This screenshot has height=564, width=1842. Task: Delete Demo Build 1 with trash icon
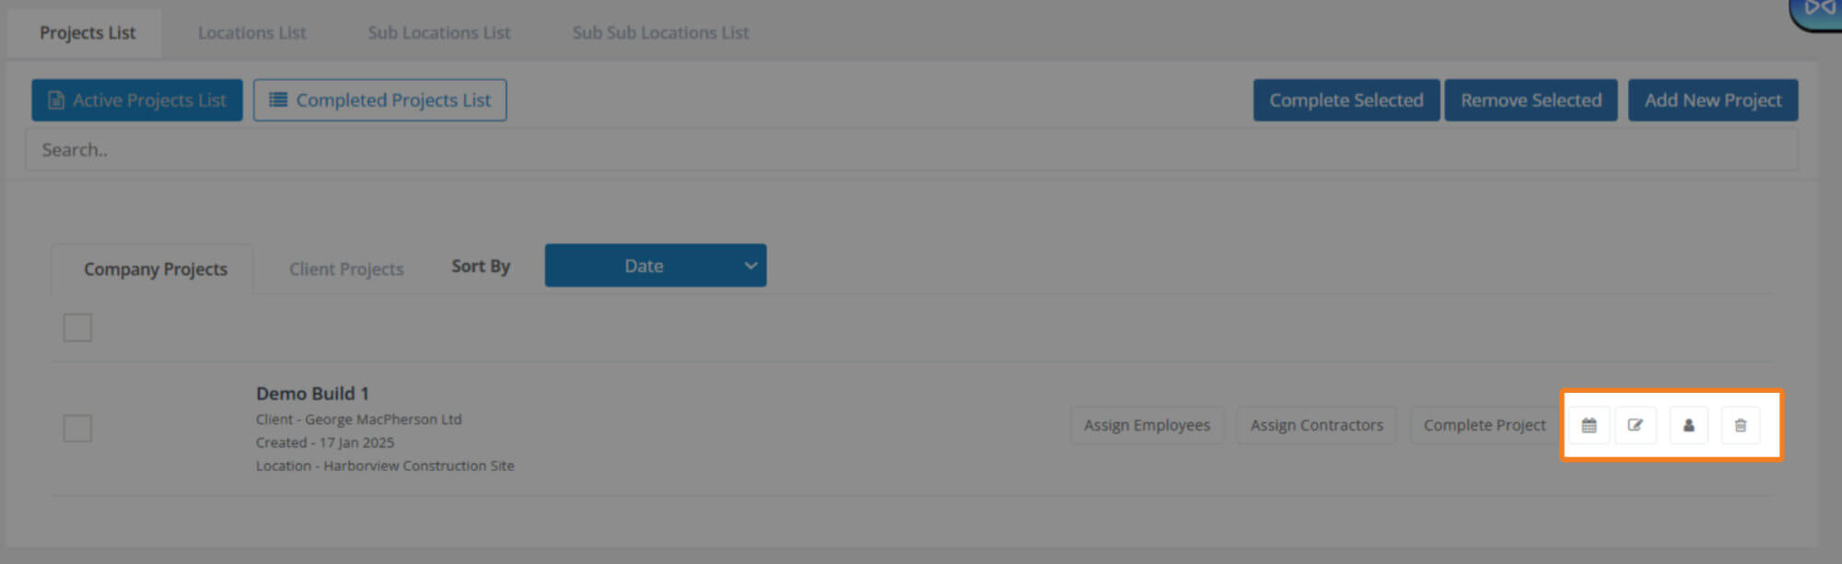click(1740, 425)
